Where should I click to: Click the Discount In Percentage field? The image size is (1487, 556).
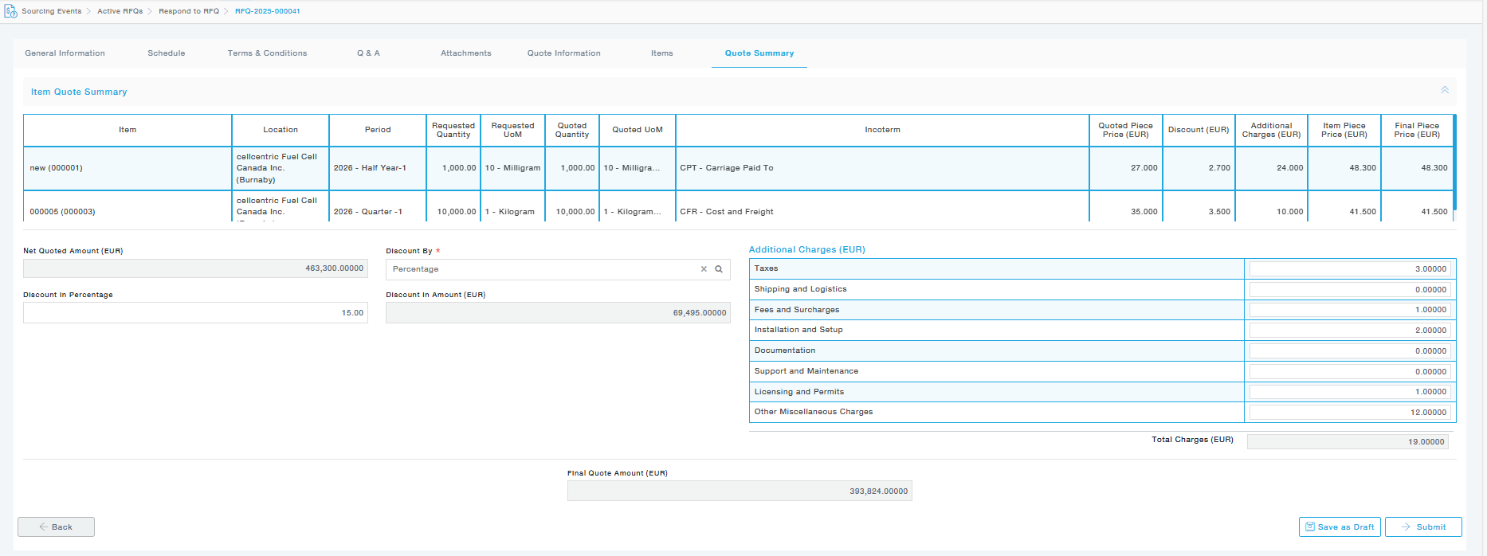[195, 313]
